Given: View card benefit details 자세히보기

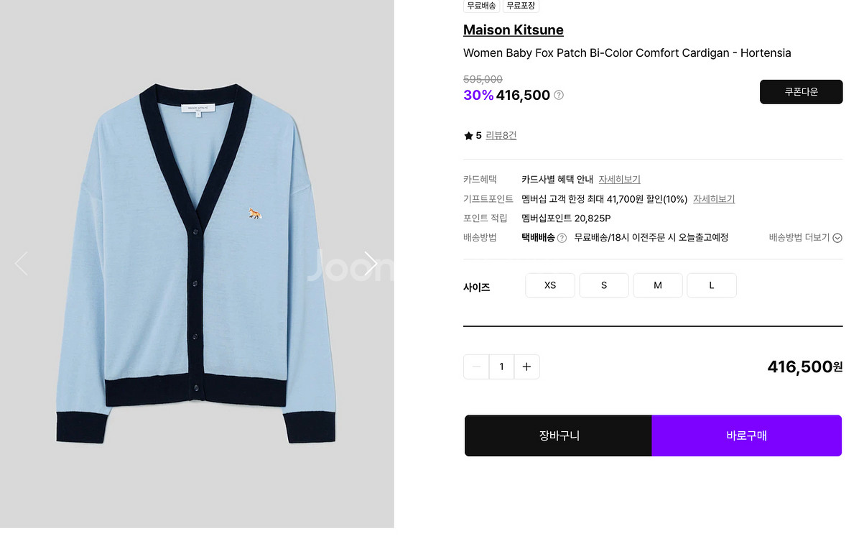Looking at the screenshot, I should [x=619, y=180].
